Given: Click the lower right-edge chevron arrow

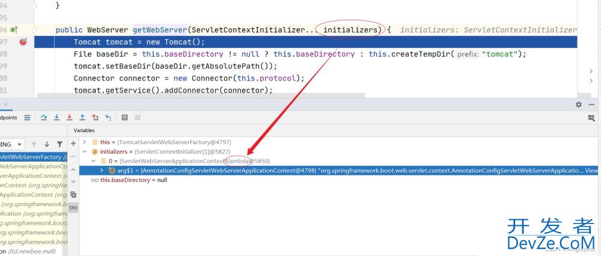Looking at the screenshot, I should point(591,81).
